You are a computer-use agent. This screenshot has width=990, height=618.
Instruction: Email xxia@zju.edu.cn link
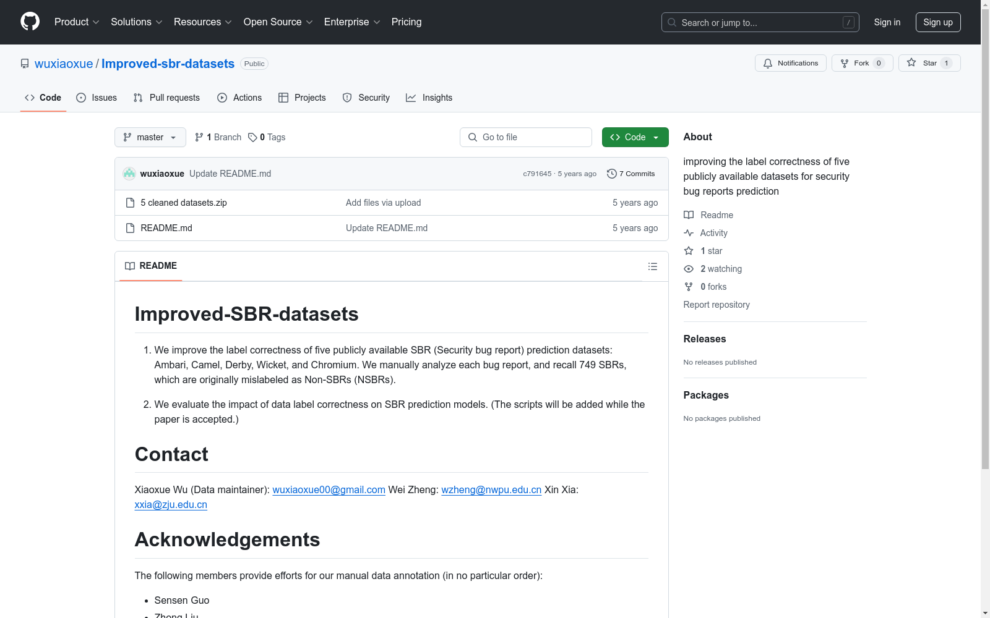pos(171,504)
